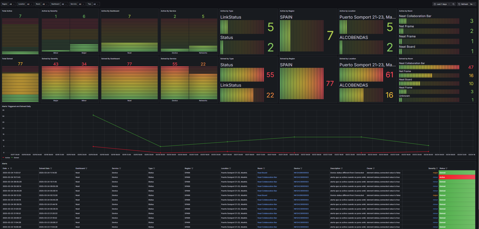
Task: Click the filter icon on the Type column
Action: point(154,168)
